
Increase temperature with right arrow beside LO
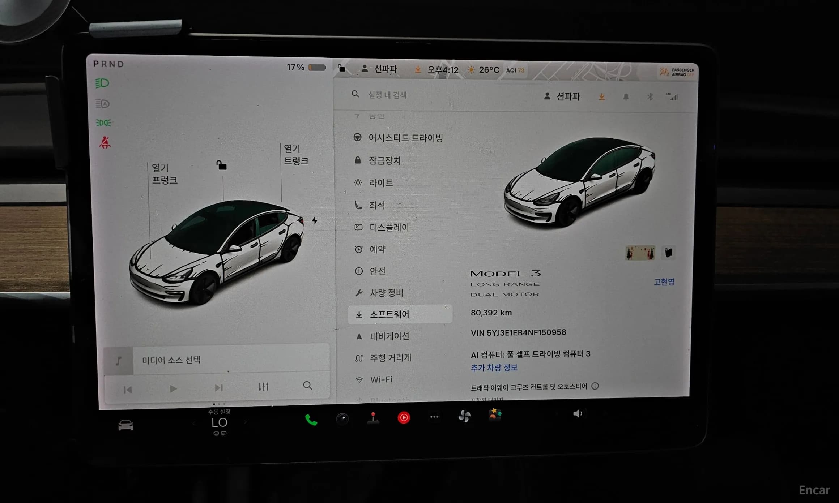[x=246, y=422]
